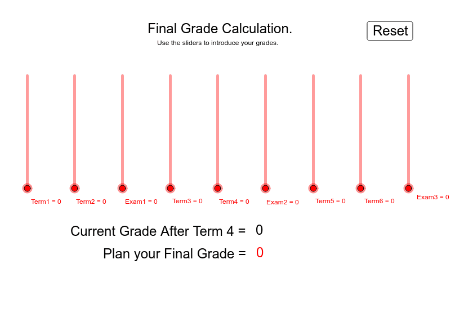Click the middle of the Term4 slider track
Screen dimensions: 473x313
217,132
